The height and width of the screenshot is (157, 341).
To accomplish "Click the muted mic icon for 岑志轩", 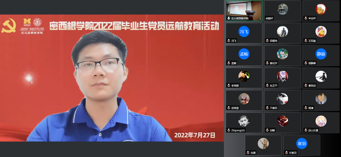I will click(306, 19).
